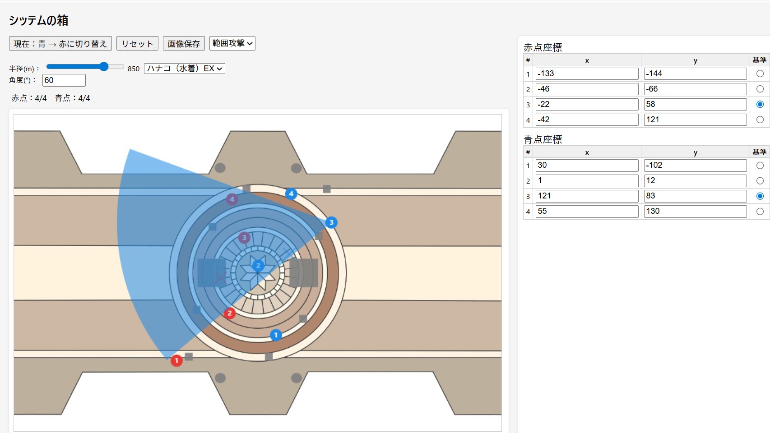Viewport: 770px width, 433px height.
Task: Click the リセット button
Action: [137, 44]
